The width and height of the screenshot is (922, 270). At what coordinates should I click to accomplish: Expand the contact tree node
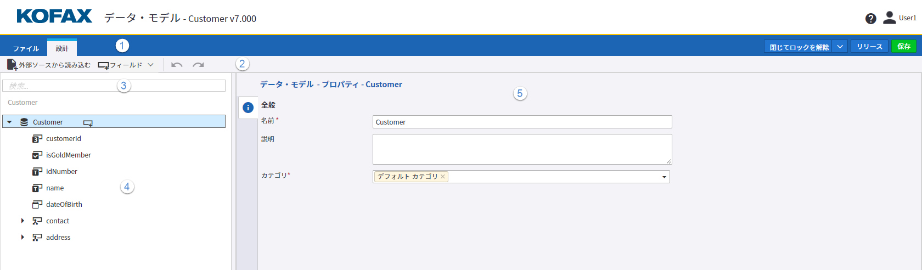(x=23, y=221)
